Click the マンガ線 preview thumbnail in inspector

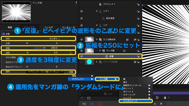pos(17,12)
